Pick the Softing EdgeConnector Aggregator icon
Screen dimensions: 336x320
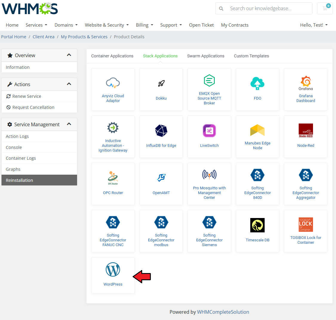(x=306, y=175)
